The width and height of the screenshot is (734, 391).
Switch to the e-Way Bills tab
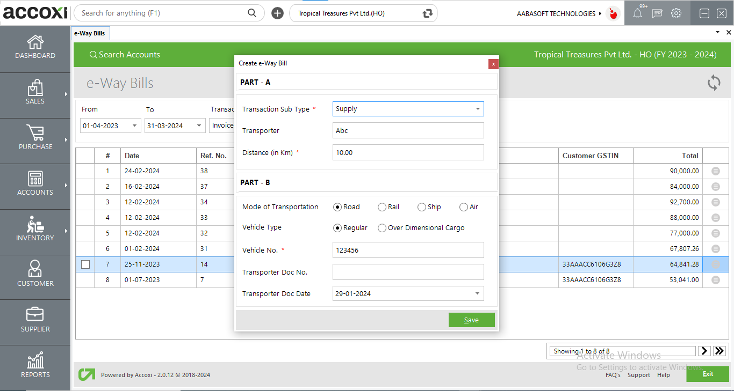pyautogui.click(x=90, y=33)
